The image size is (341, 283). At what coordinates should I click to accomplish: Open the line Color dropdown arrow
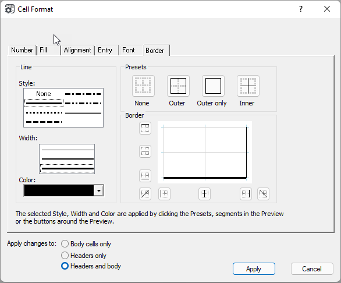coord(99,190)
